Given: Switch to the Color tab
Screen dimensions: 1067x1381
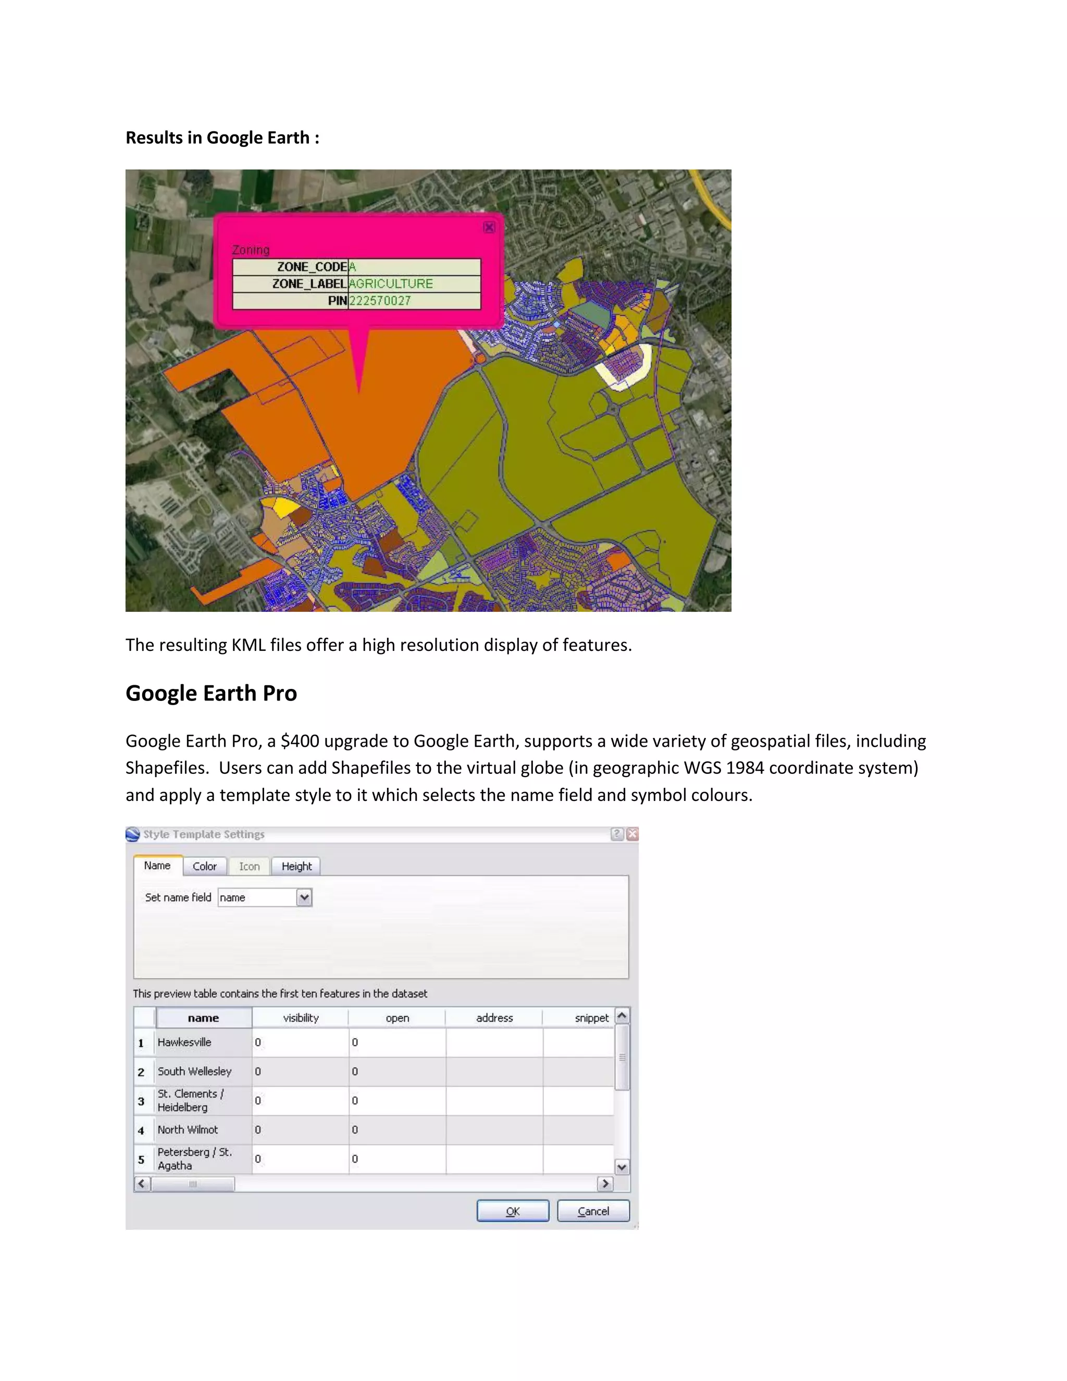Looking at the screenshot, I should coord(205,866).
